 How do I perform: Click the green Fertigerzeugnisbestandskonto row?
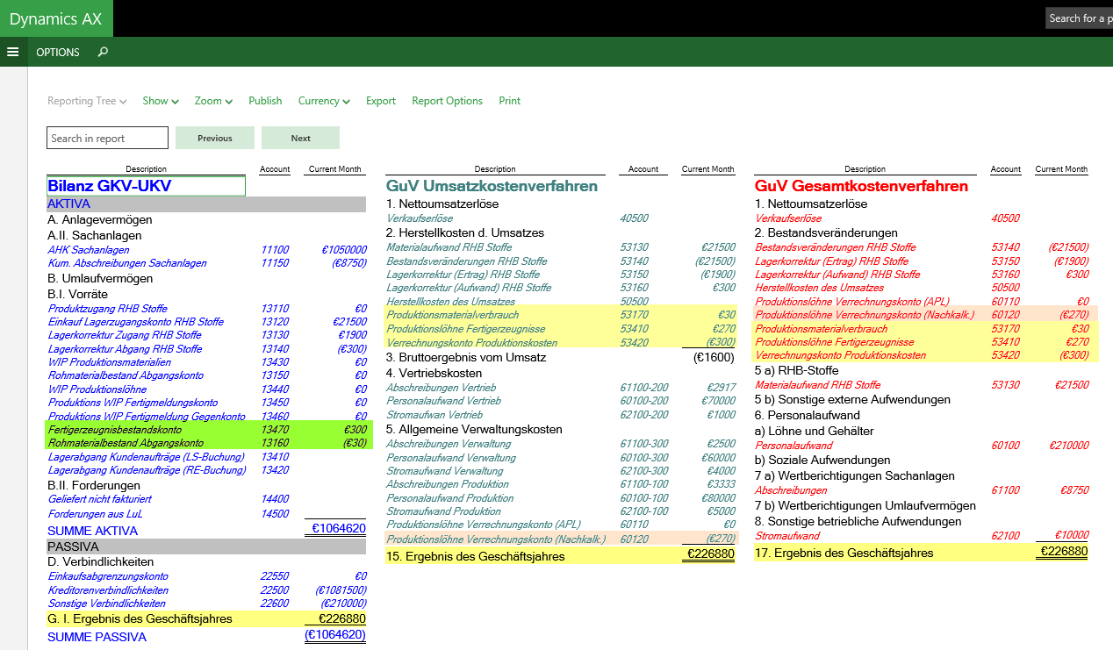pos(114,430)
